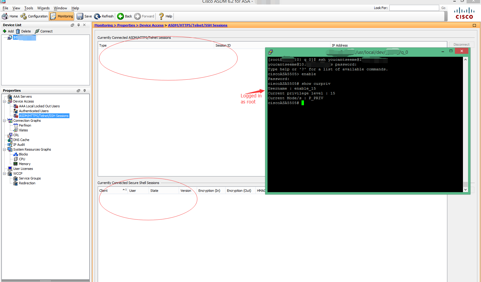
Task: Click terminal scrollbar down arrow
Action: point(465,190)
